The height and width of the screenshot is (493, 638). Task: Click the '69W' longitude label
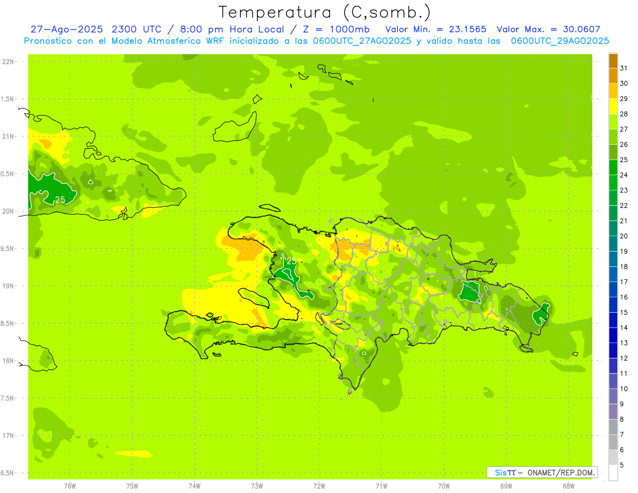pyautogui.click(x=506, y=486)
